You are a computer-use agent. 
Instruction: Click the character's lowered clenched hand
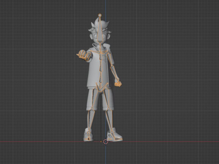(x=118, y=84)
